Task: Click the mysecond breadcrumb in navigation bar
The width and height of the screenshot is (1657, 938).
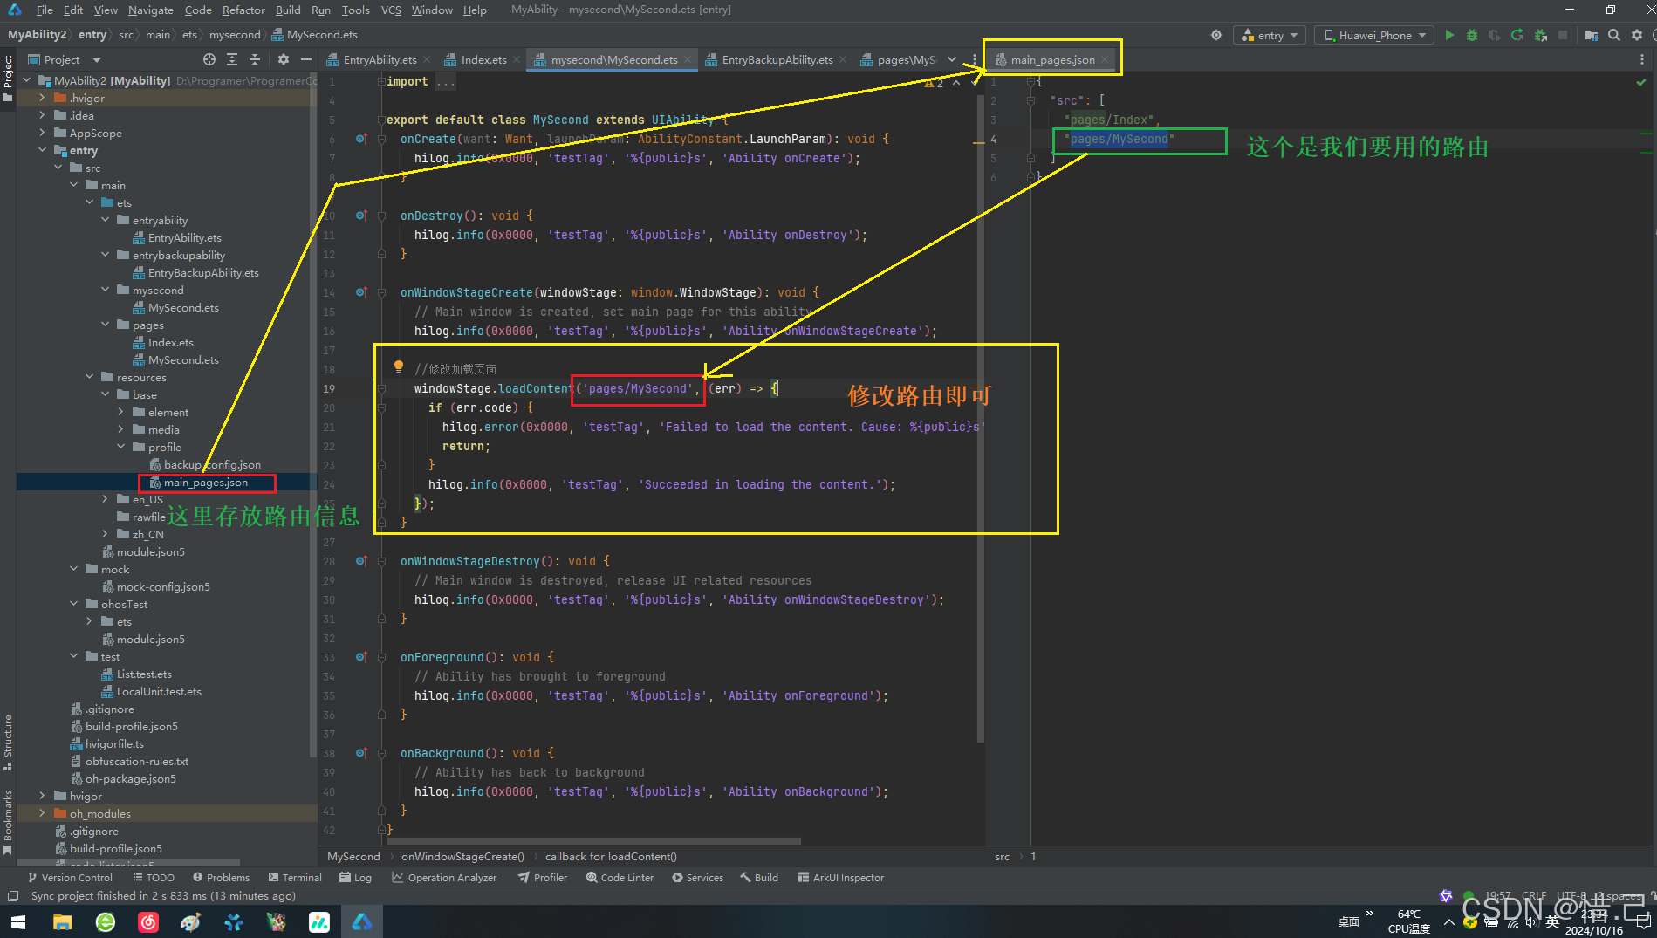Action: coord(235,35)
